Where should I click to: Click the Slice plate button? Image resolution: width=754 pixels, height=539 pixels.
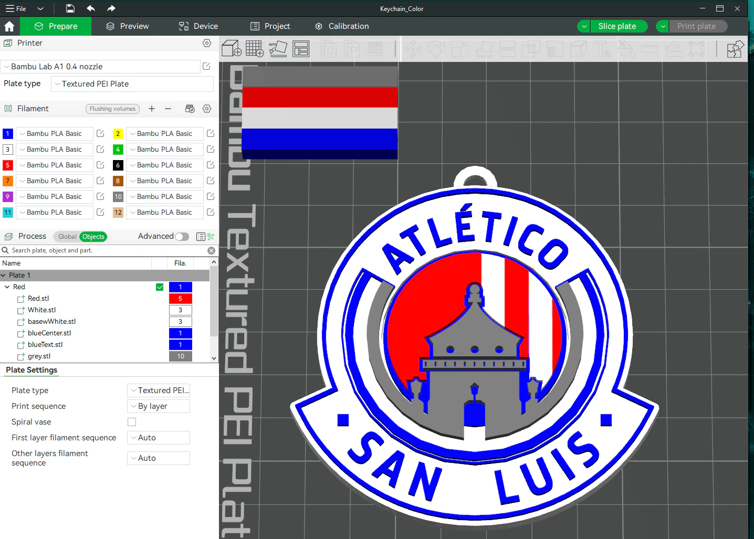pyautogui.click(x=619, y=26)
